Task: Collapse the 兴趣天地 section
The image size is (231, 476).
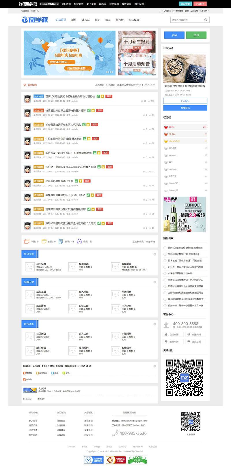Action: click(x=155, y=282)
